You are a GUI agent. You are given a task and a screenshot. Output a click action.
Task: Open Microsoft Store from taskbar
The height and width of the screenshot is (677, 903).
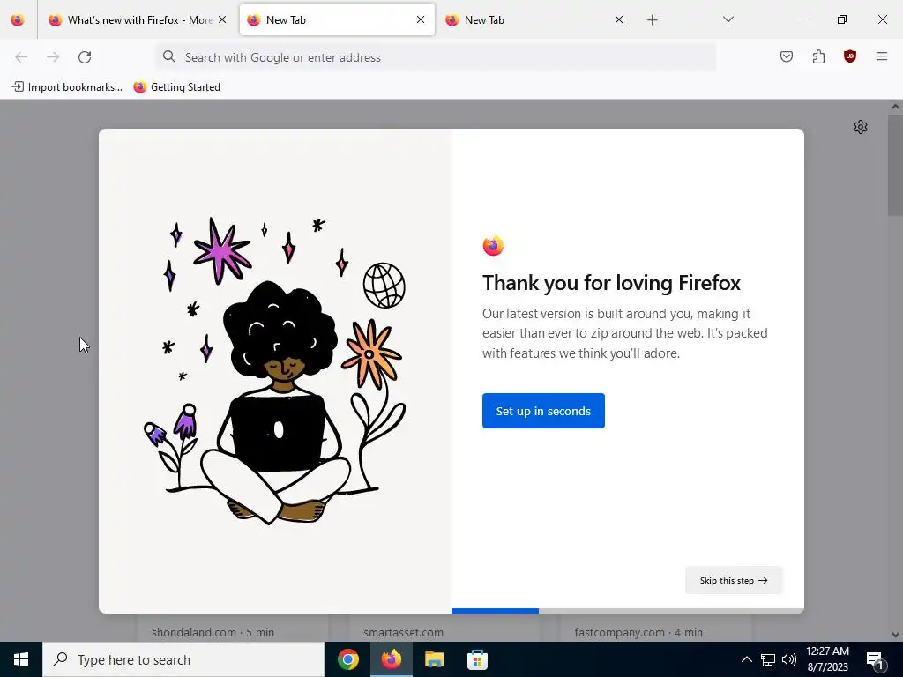477,659
